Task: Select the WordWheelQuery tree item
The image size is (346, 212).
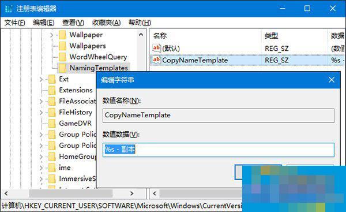Action: 98,57
